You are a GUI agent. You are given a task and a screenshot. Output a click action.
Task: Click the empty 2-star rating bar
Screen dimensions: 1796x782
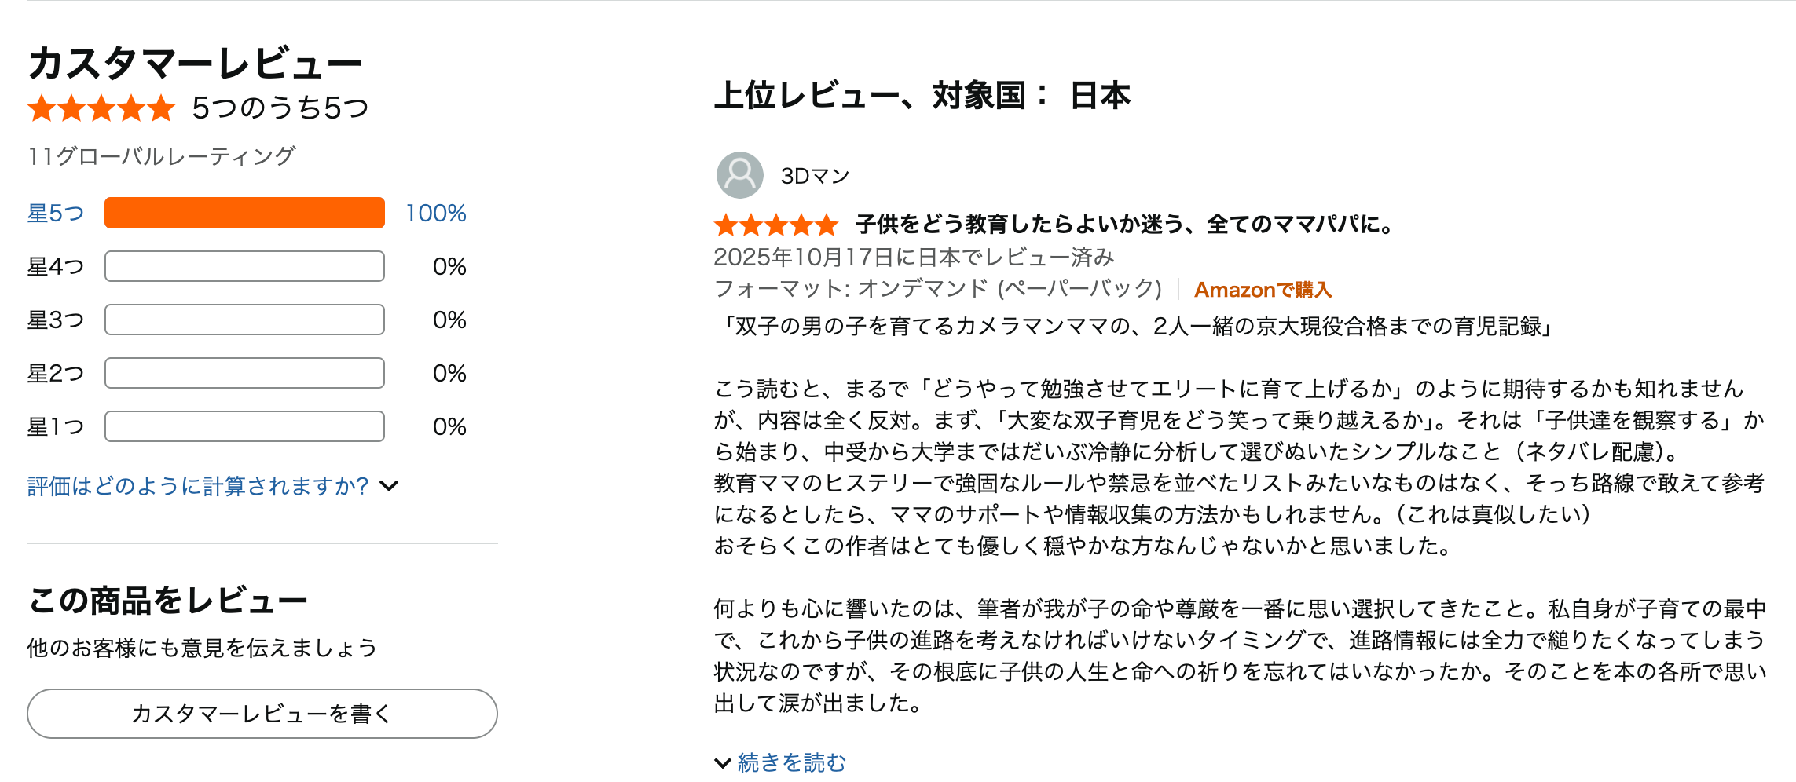244,373
